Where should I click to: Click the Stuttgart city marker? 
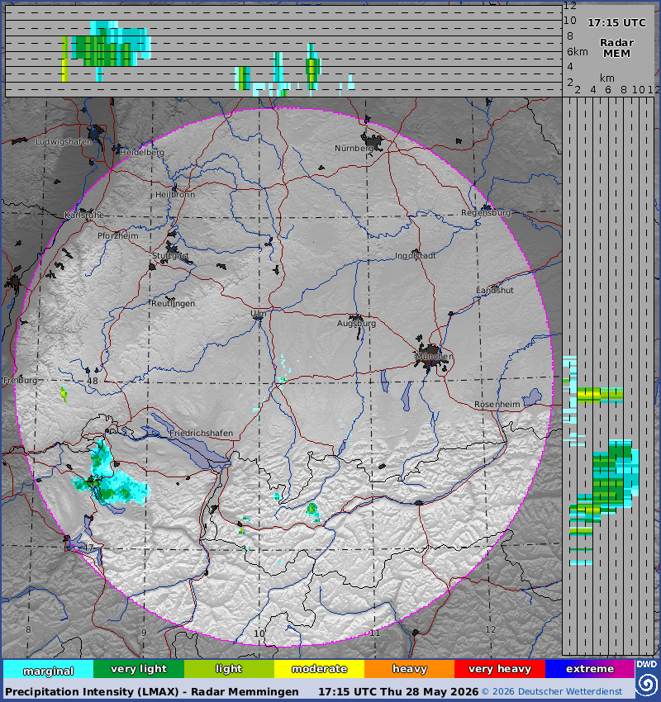(175, 250)
